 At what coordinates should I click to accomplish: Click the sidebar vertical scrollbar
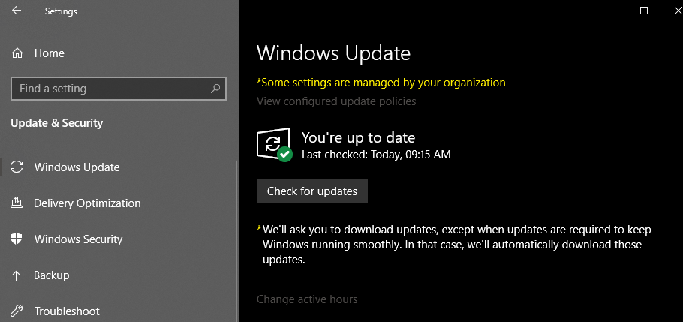pos(236,240)
